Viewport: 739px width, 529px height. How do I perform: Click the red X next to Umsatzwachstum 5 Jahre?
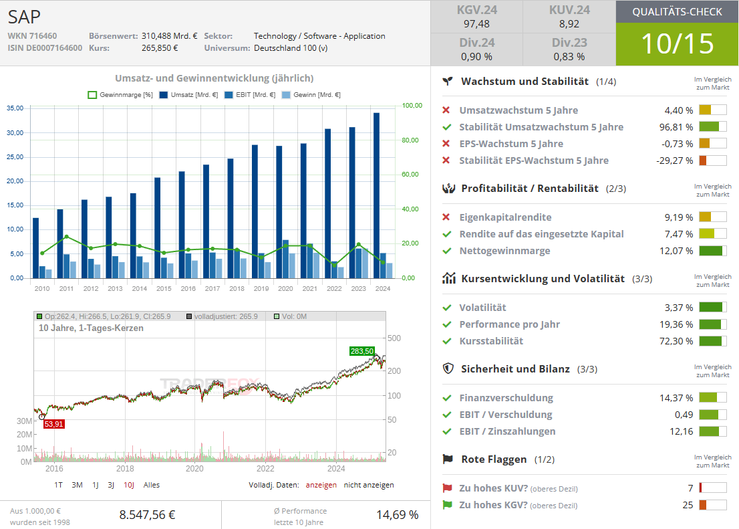point(446,110)
